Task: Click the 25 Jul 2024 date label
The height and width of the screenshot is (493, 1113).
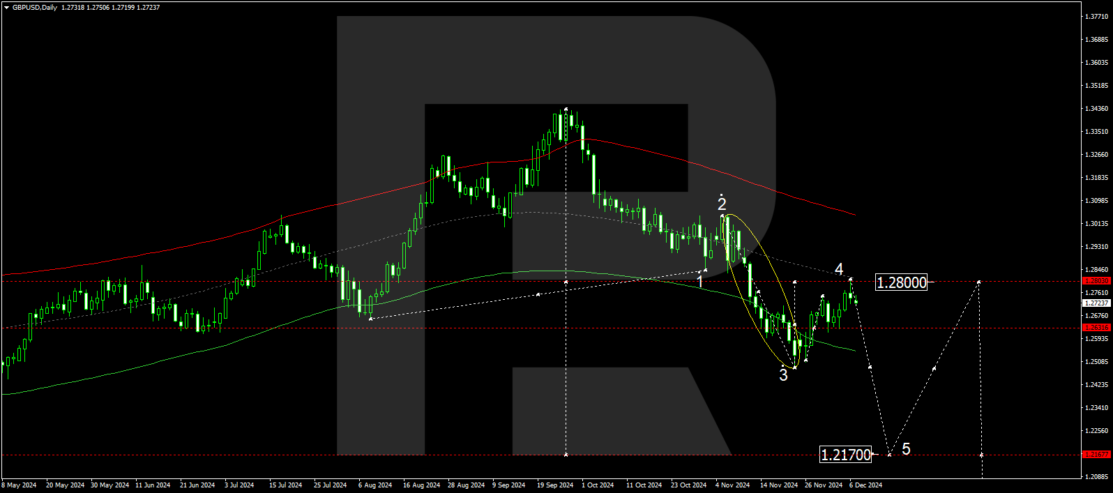Action: [x=330, y=485]
